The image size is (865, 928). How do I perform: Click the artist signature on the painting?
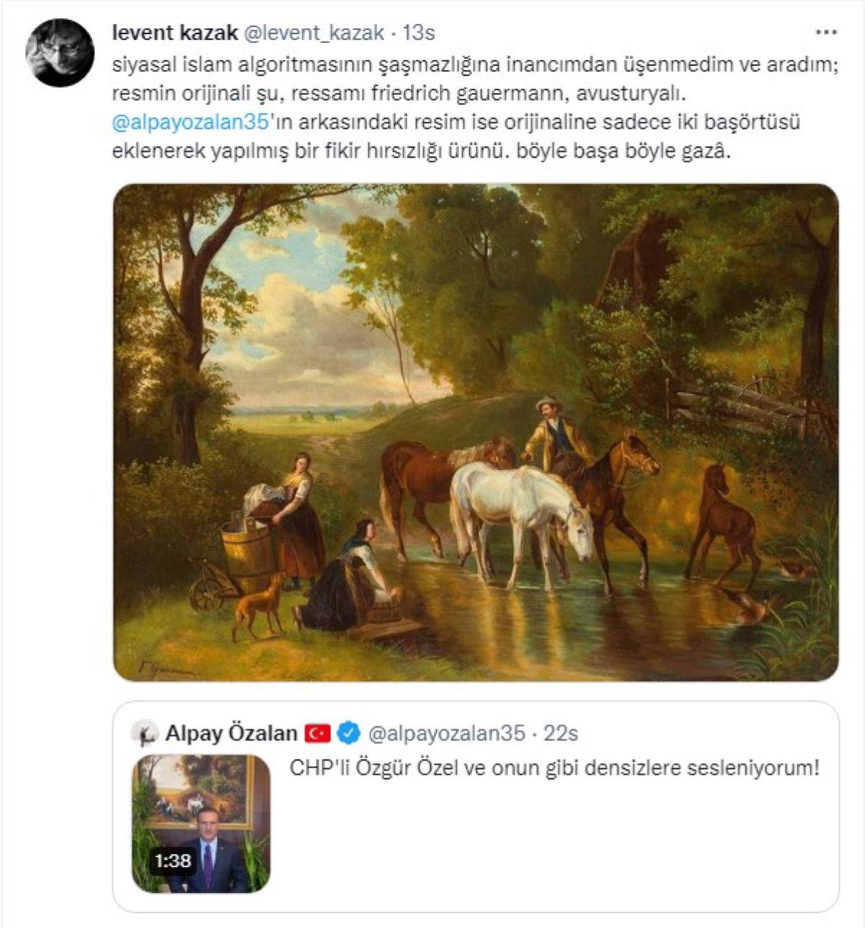(x=165, y=670)
